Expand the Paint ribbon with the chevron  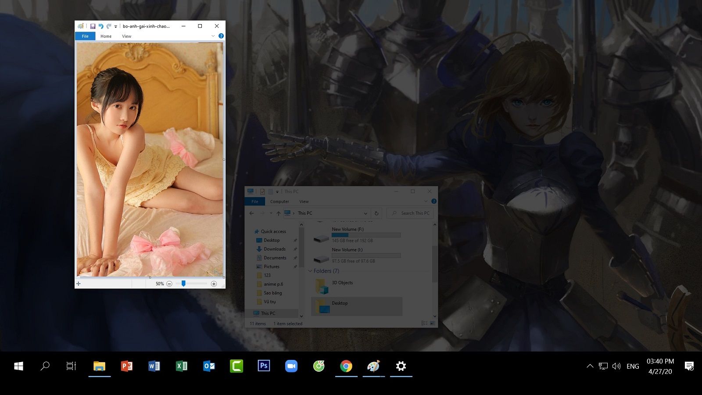pos(213,36)
